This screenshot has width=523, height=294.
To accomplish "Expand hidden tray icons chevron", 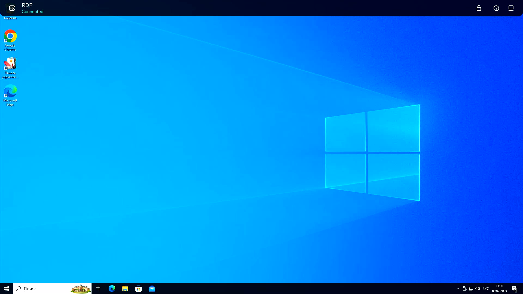I will [x=458, y=289].
